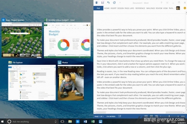Open the FILE tab in Word
The height and width of the screenshot is (124, 187).
pos(98,8)
